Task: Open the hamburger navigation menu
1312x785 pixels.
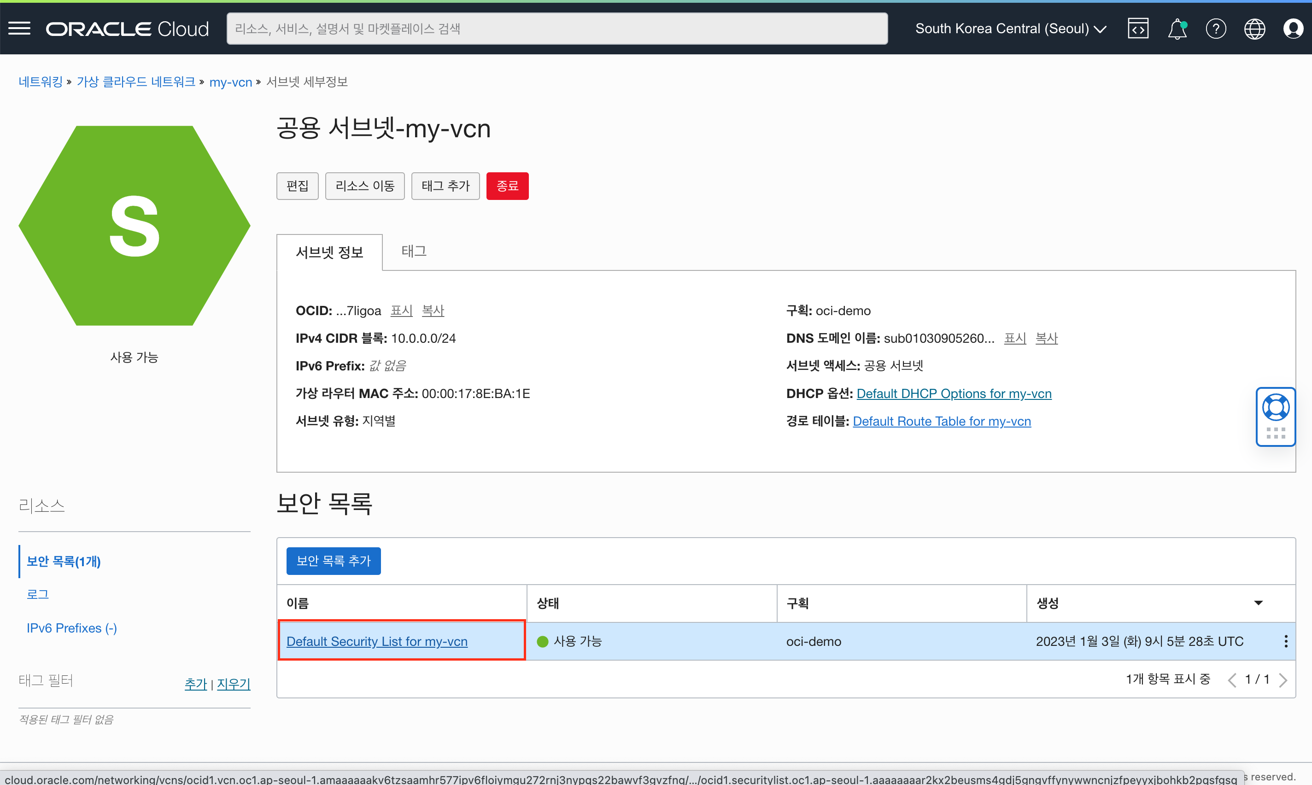Action: pos(19,28)
